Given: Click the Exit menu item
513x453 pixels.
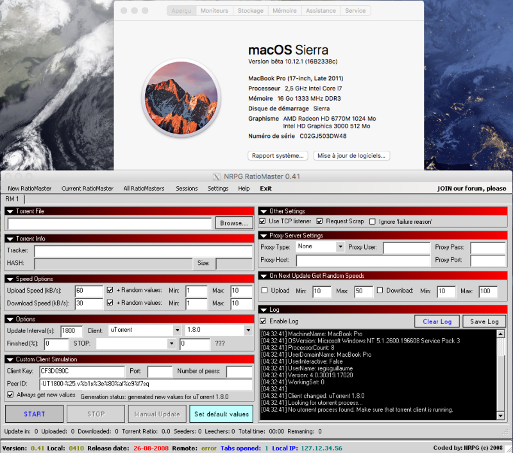Looking at the screenshot, I should 265,189.
